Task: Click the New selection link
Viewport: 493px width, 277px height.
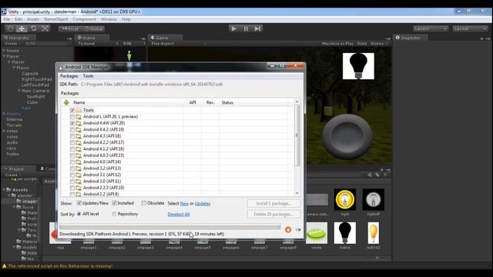Action: tap(184, 203)
